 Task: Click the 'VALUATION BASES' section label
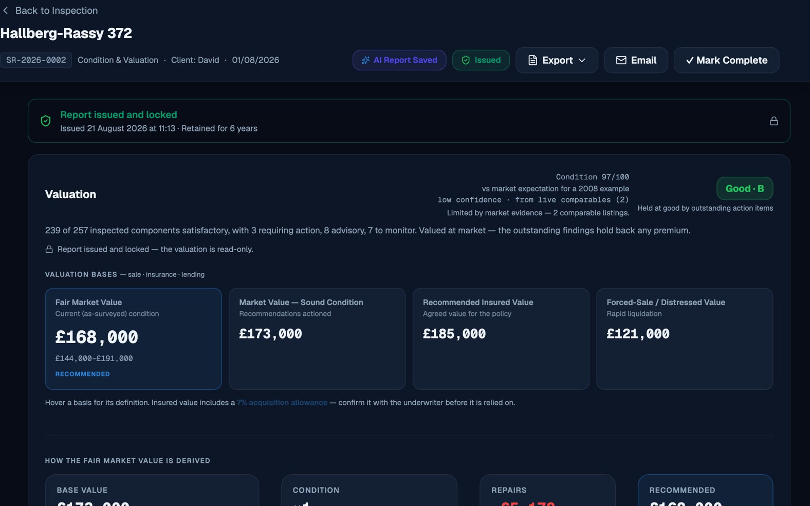click(81, 274)
